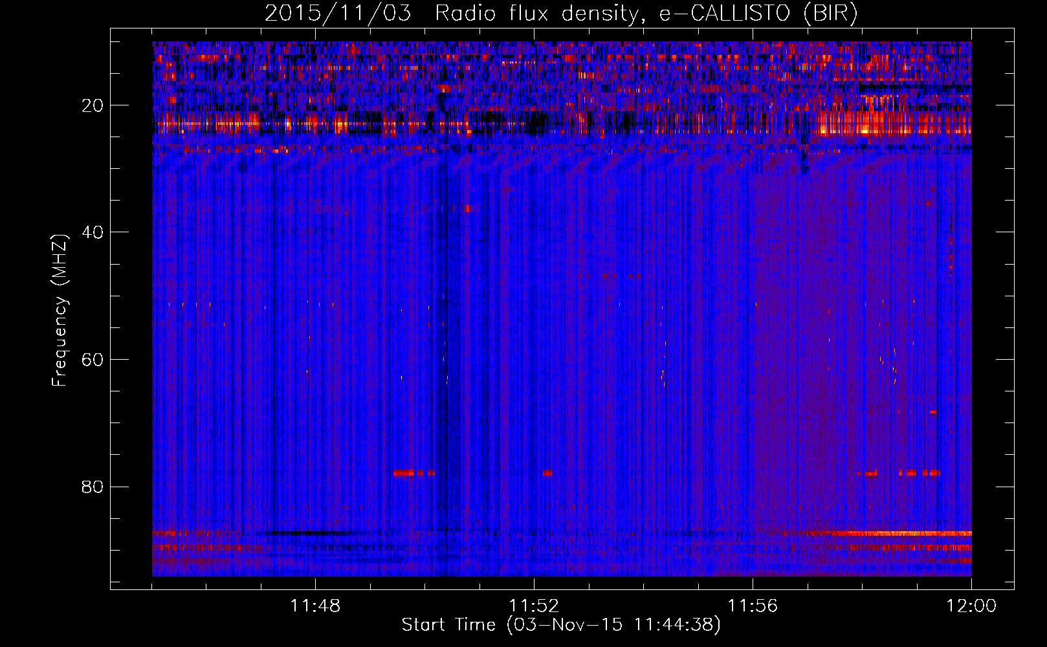Click the '11:52' time tick label
1047x647 pixels.
tap(534, 606)
